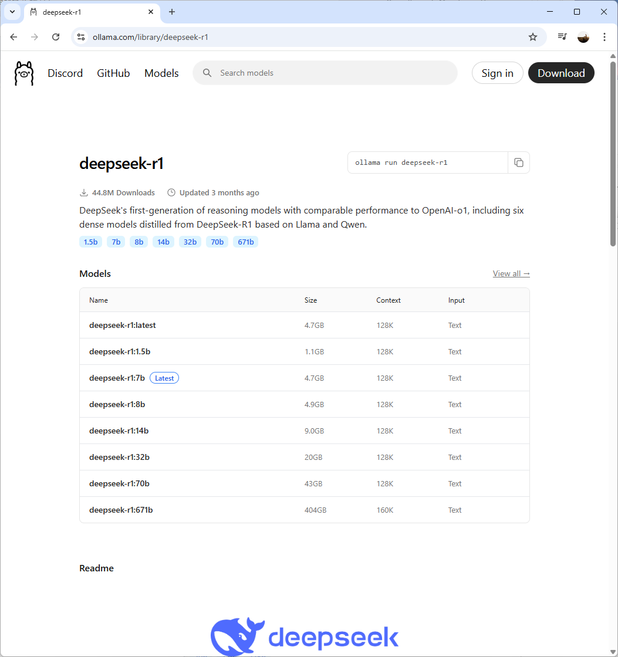Open the deepseek-r1:70b model

coord(120,483)
